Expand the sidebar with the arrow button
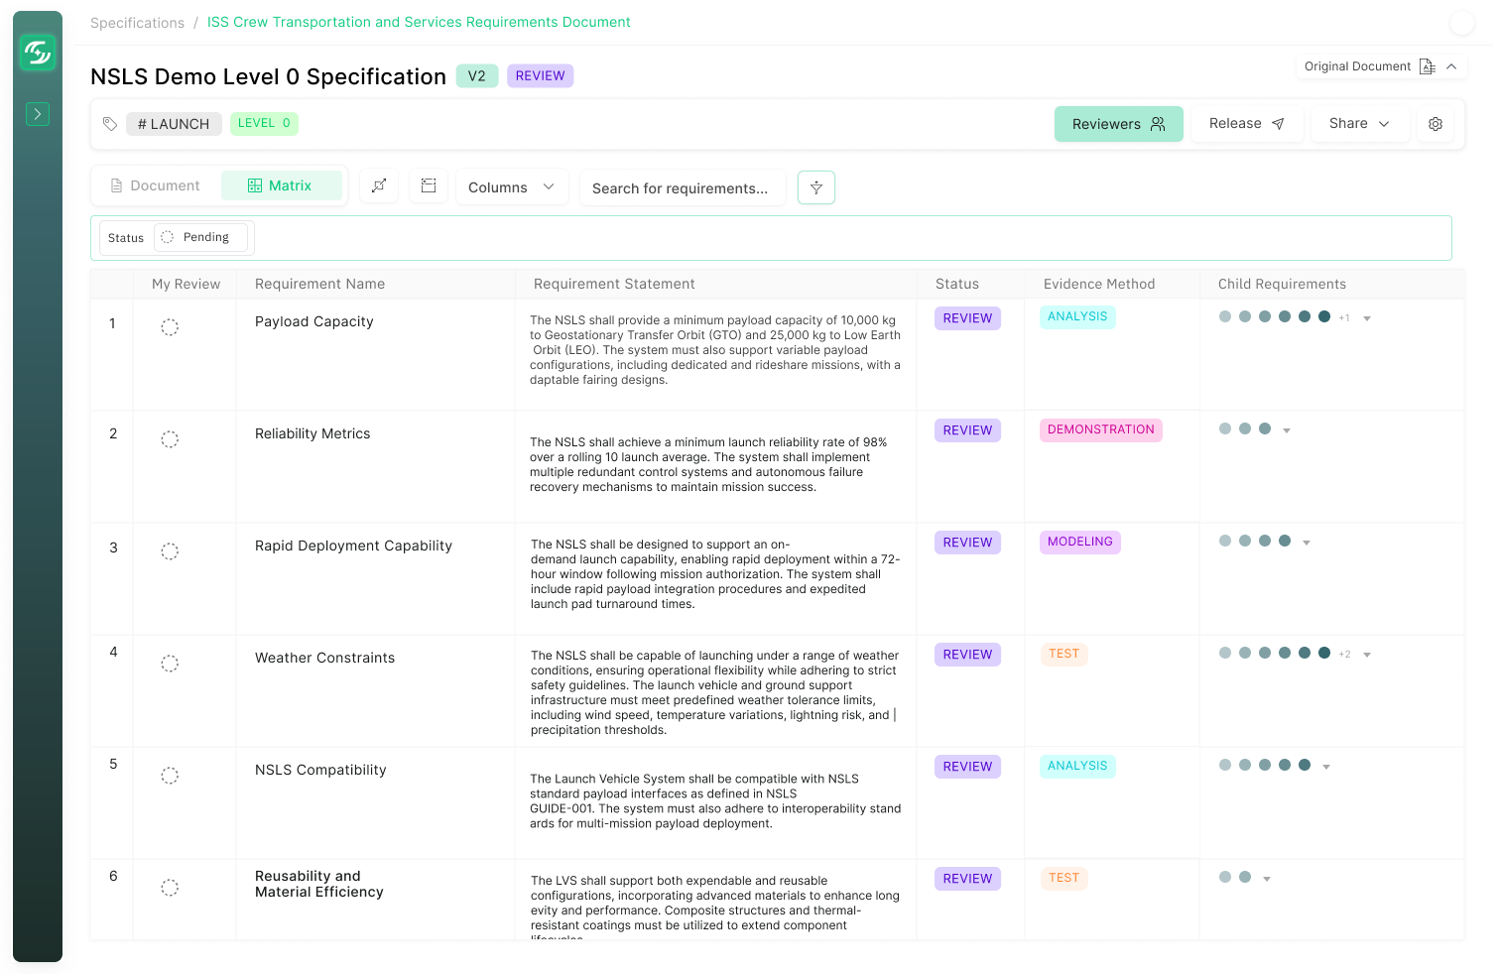The height and width of the screenshot is (974, 1500). click(38, 114)
